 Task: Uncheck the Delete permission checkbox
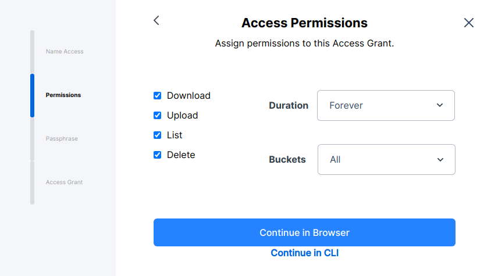pos(157,155)
